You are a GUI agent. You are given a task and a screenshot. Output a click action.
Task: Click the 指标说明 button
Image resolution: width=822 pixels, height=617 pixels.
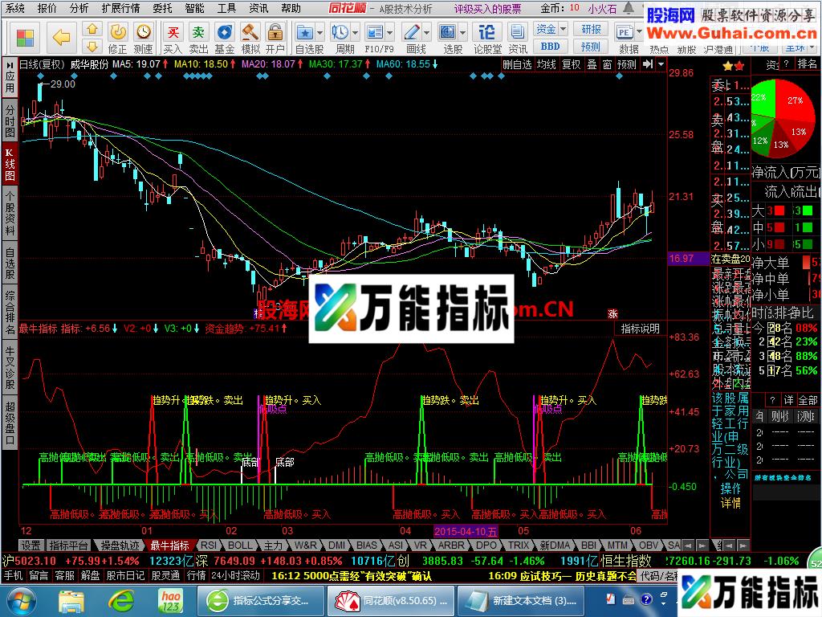[x=640, y=329]
